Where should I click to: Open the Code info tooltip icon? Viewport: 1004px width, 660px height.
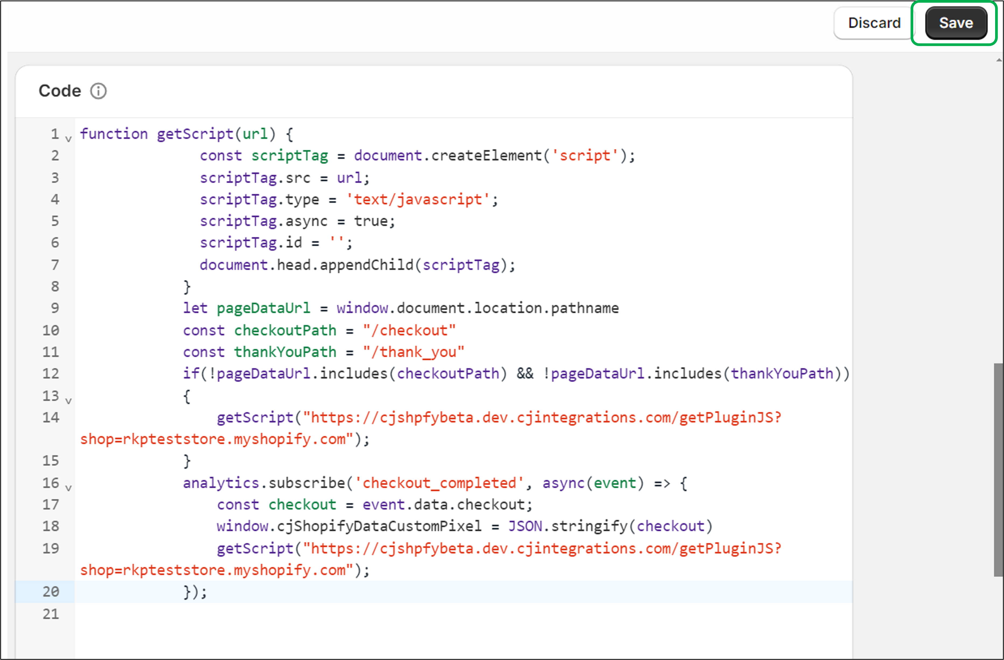click(x=98, y=90)
